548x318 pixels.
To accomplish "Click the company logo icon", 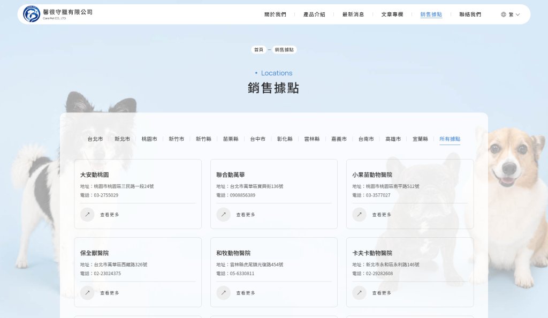I will coord(32,14).
